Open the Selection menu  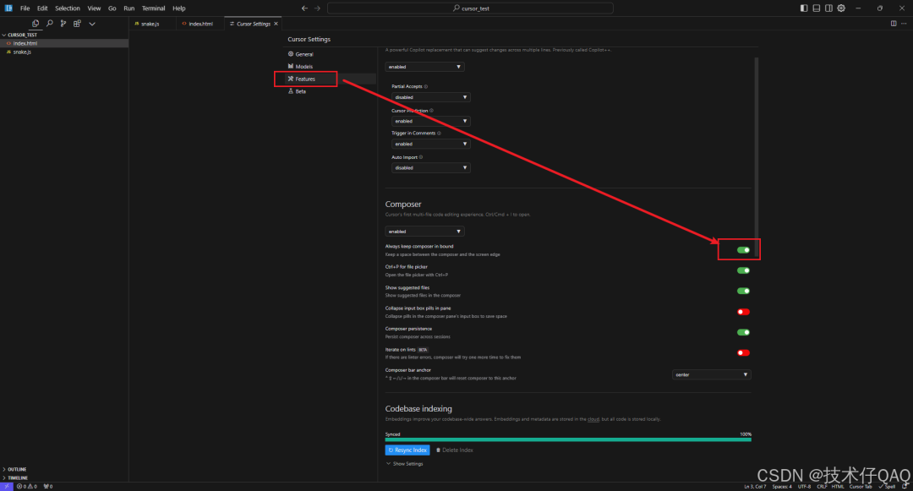pos(68,8)
